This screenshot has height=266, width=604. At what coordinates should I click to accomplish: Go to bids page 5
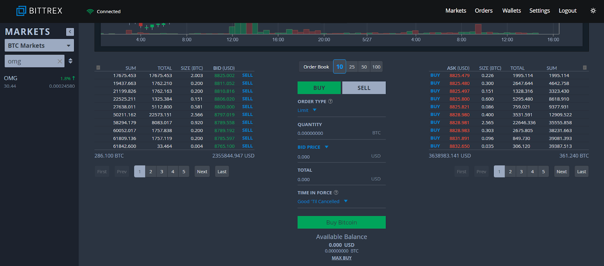(184, 171)
